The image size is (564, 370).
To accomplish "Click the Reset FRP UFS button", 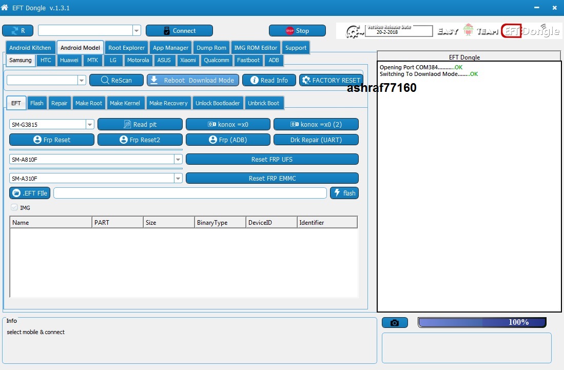I will point(272,159).
